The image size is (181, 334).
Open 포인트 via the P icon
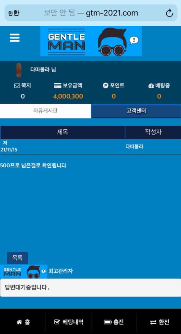point(106,86)
